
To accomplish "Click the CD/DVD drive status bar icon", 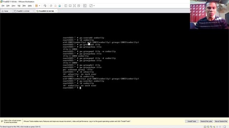I will click(208, 127).
